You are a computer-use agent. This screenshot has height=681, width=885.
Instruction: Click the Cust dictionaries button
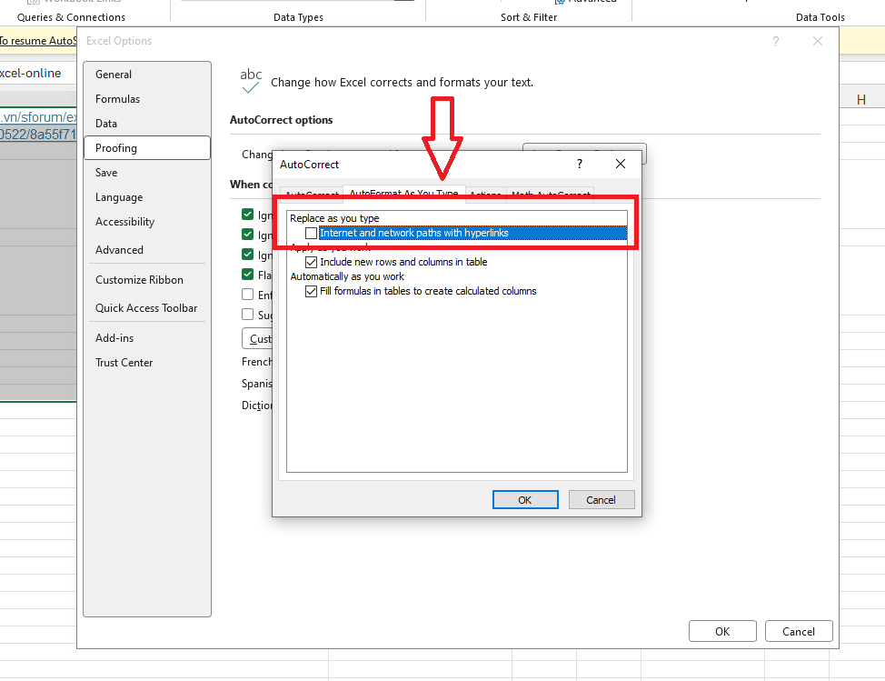(x=257, y=339)
